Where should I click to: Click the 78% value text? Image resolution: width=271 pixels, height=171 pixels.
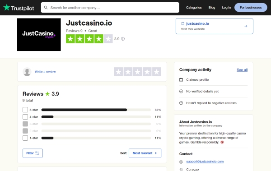pyautogui.click(x=158, y=110)
